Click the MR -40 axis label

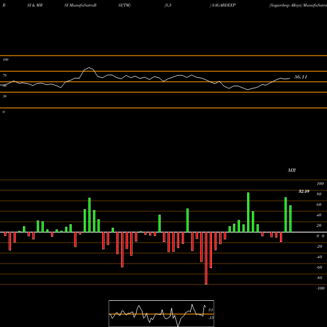[x=319, y=257]
